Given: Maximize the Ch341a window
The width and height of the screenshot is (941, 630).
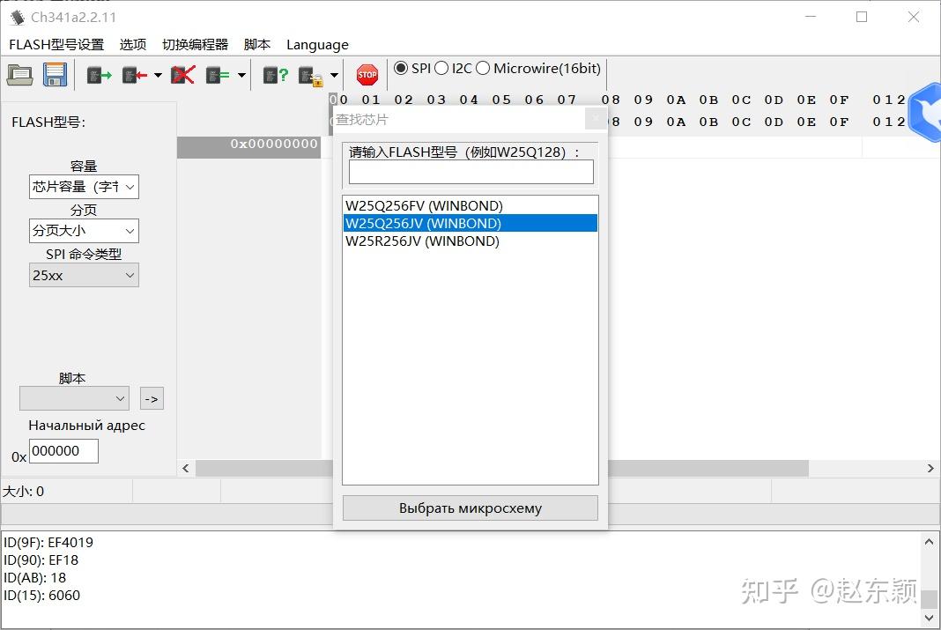Looking at the screenshot, I should (862, 17).
